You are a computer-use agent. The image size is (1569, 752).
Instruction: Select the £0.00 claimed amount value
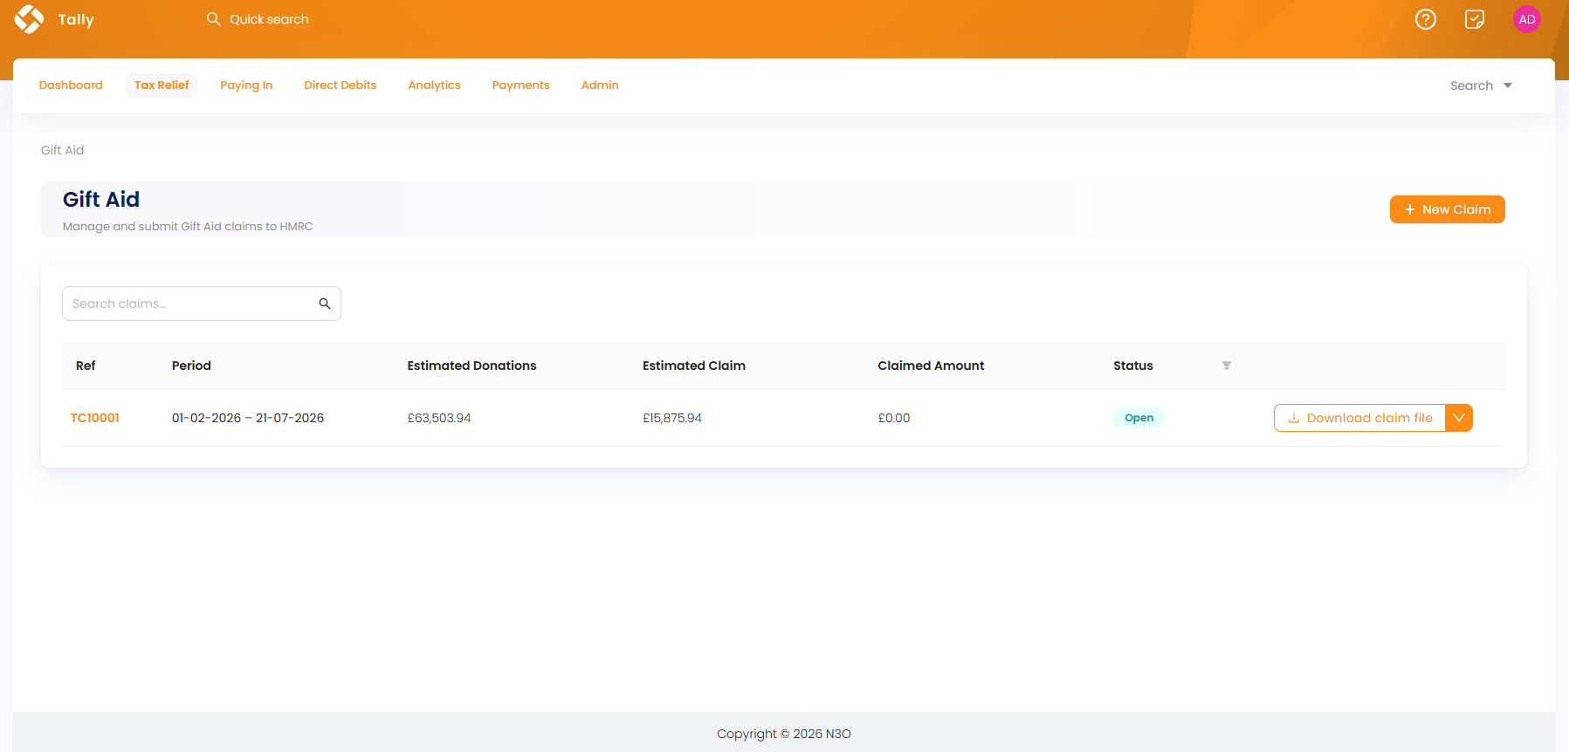click(894, 418)
